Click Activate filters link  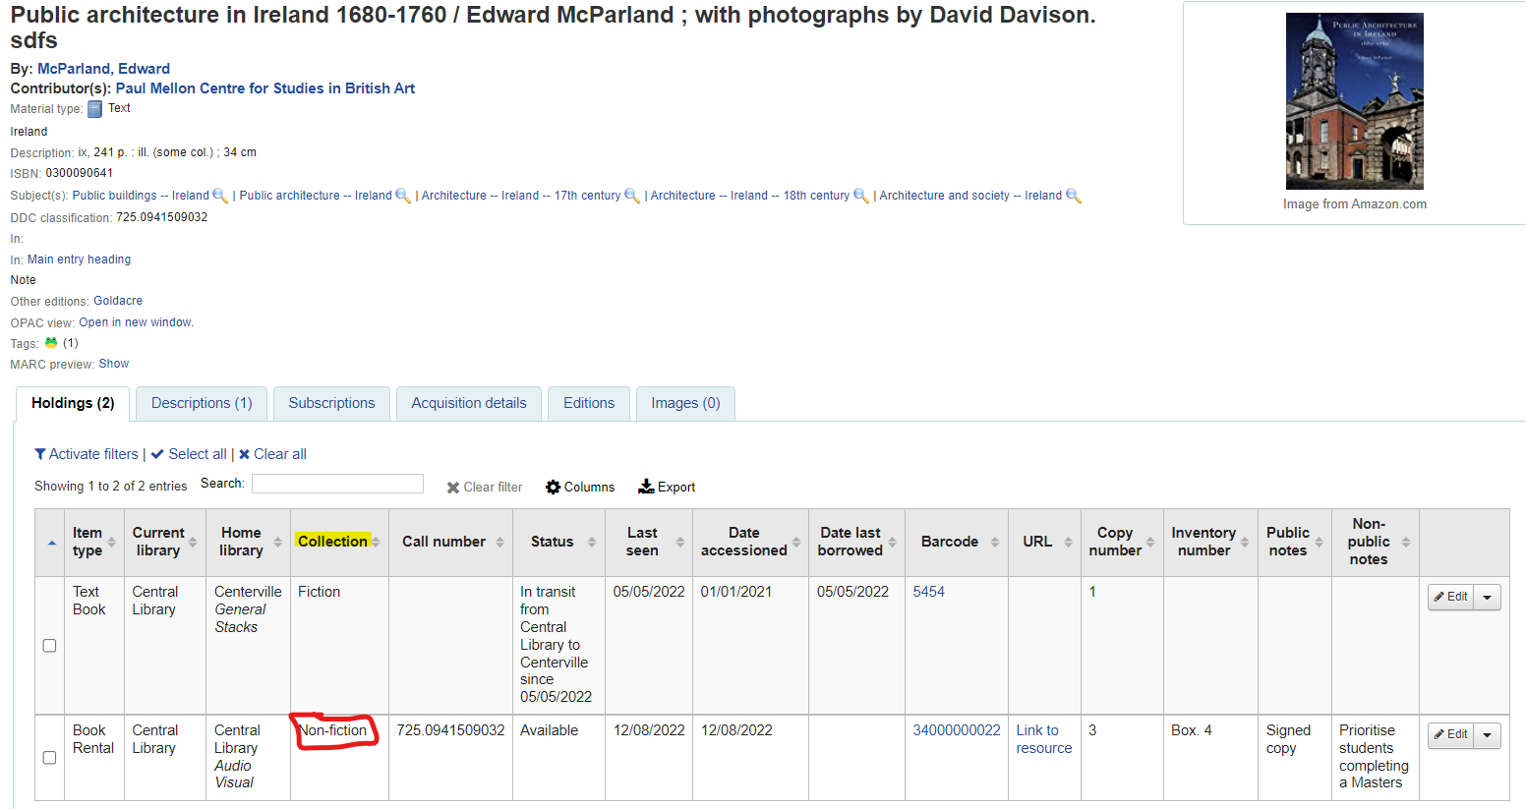tap(87, 454)
